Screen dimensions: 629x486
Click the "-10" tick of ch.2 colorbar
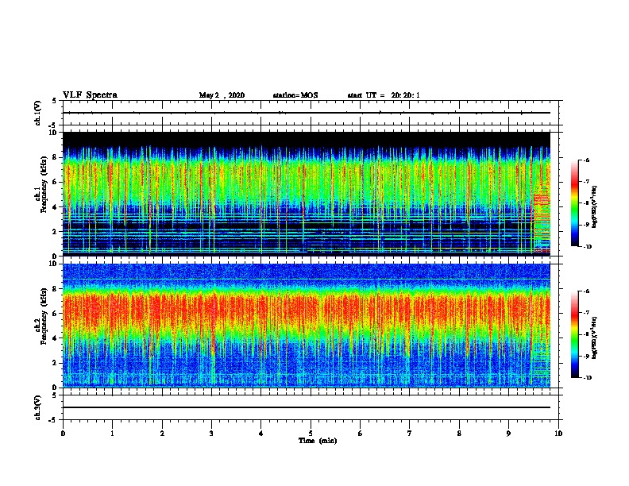coord(587,377)
